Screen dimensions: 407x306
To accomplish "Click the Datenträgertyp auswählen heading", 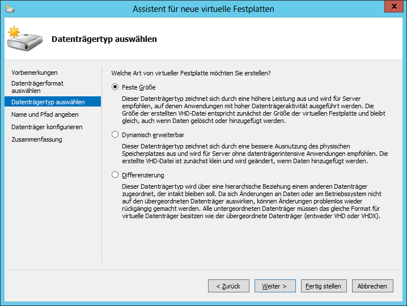I will pyautogui.click(x=104, y=39).
